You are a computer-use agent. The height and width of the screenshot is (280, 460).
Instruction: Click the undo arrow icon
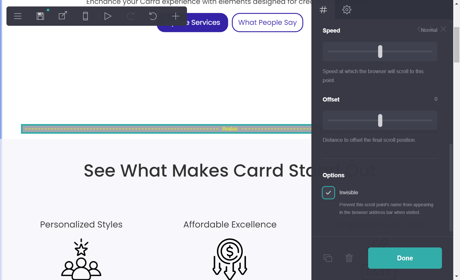pos(153,16)
